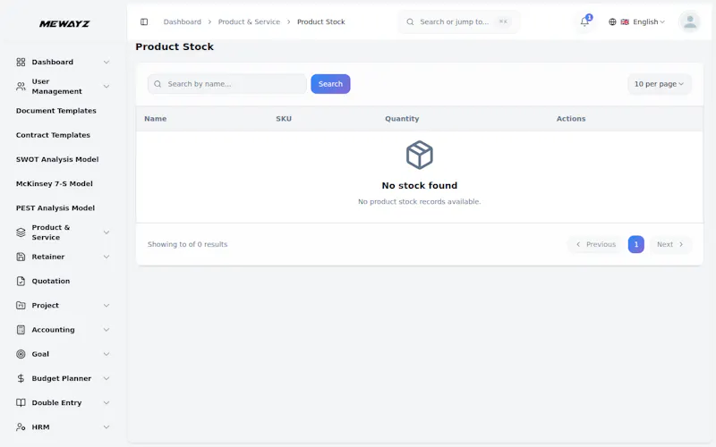Click the Product & Service layers icon
Viewport: 716px width, 447px height.
point(21,232)
